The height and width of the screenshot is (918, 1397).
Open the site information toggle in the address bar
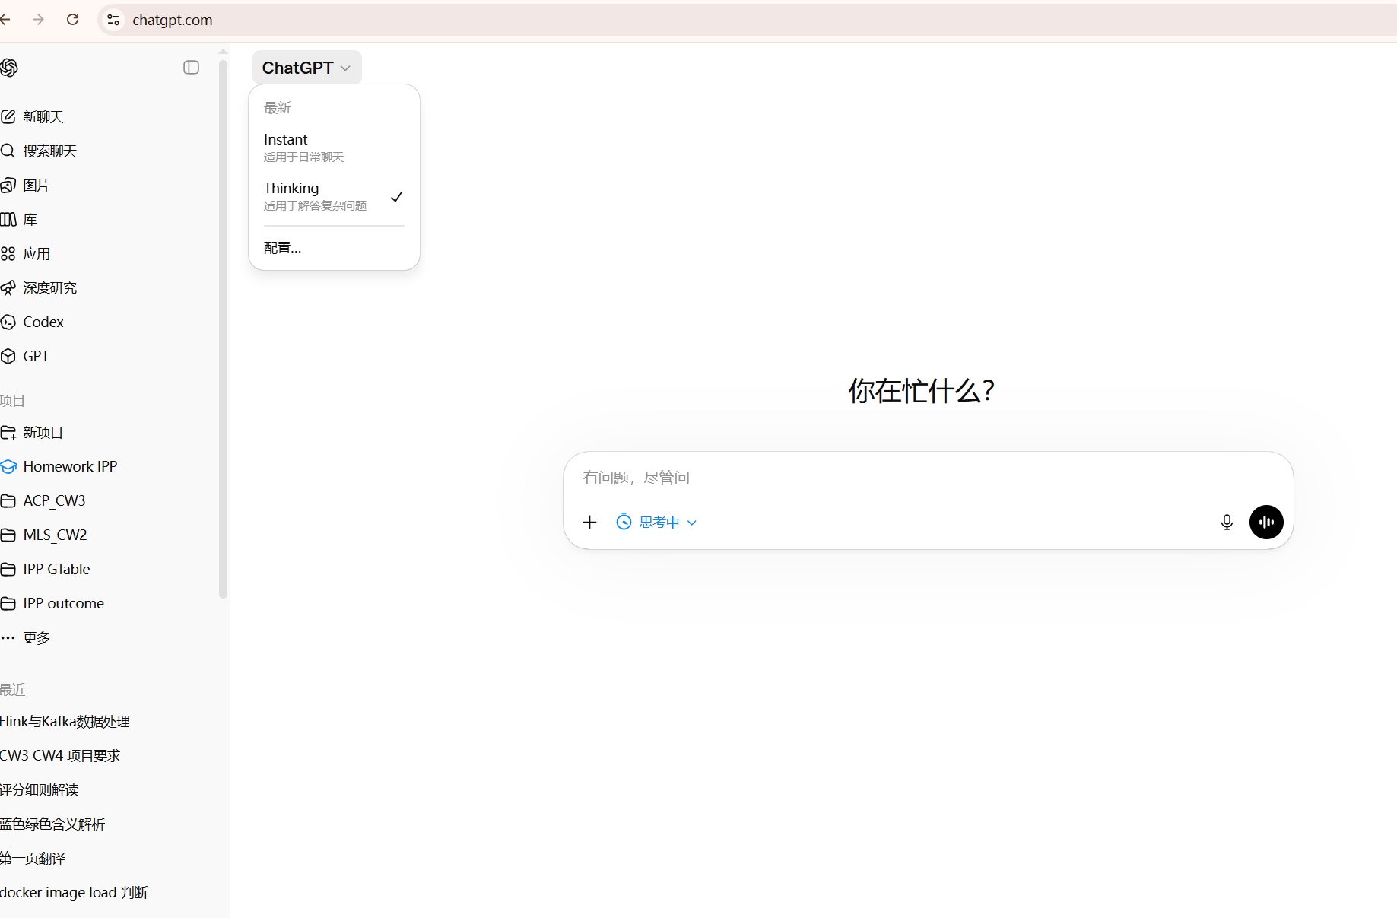coord(113,20)
